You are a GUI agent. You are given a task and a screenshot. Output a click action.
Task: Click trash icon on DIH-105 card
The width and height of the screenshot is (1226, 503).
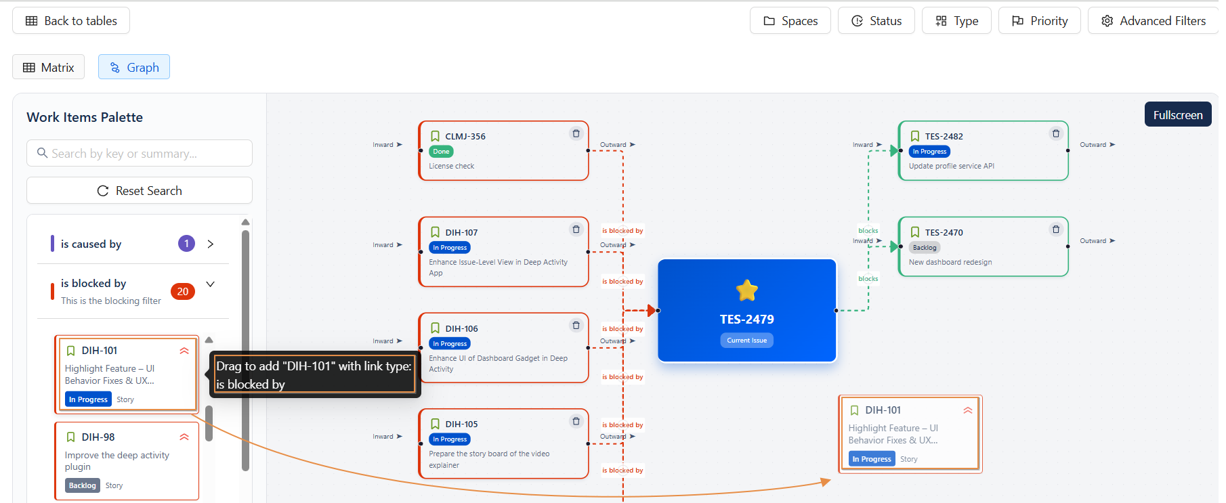click(x=576, y=421)
